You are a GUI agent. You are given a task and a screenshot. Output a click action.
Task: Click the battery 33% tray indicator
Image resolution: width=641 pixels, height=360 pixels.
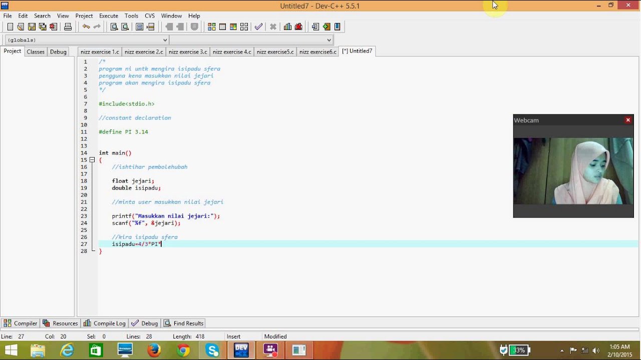coord(520,350)
